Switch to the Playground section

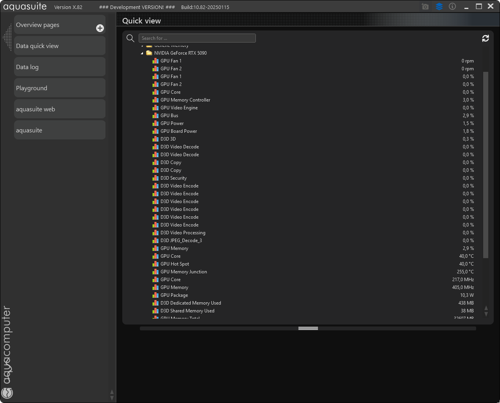tap(60, 88)
